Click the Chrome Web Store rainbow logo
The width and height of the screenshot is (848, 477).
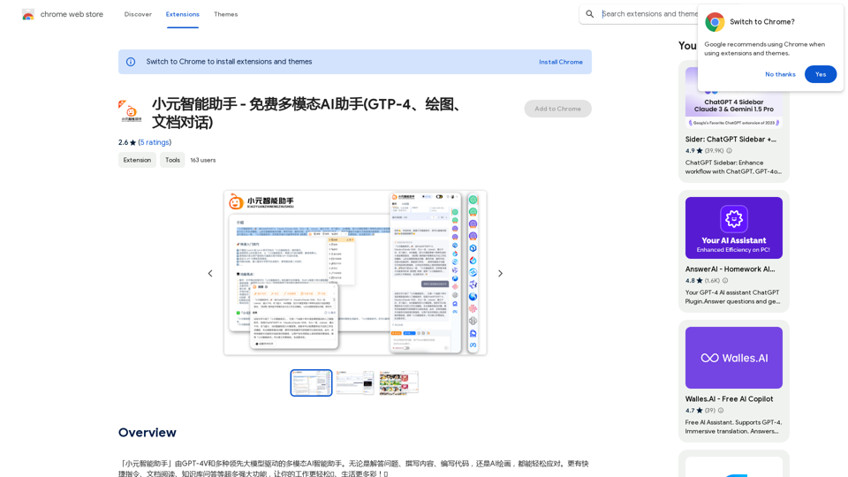28,15
